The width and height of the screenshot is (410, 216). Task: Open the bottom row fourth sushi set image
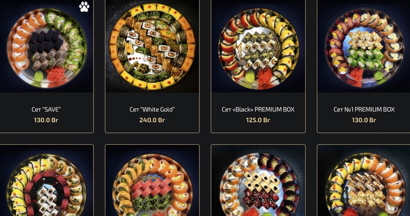click(364, 180)
